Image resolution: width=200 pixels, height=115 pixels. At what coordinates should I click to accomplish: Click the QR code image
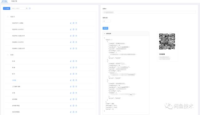[167, 41]
